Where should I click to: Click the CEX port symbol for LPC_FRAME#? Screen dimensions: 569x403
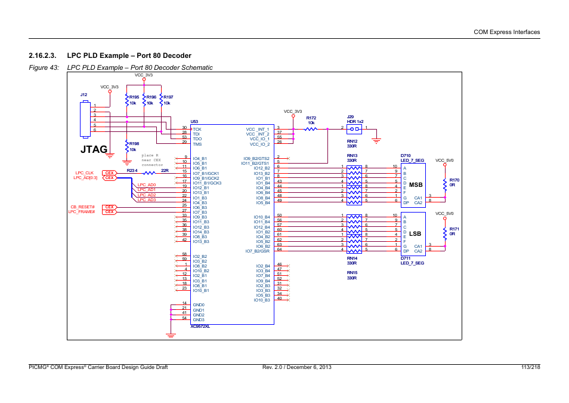[x=109, y=212]
